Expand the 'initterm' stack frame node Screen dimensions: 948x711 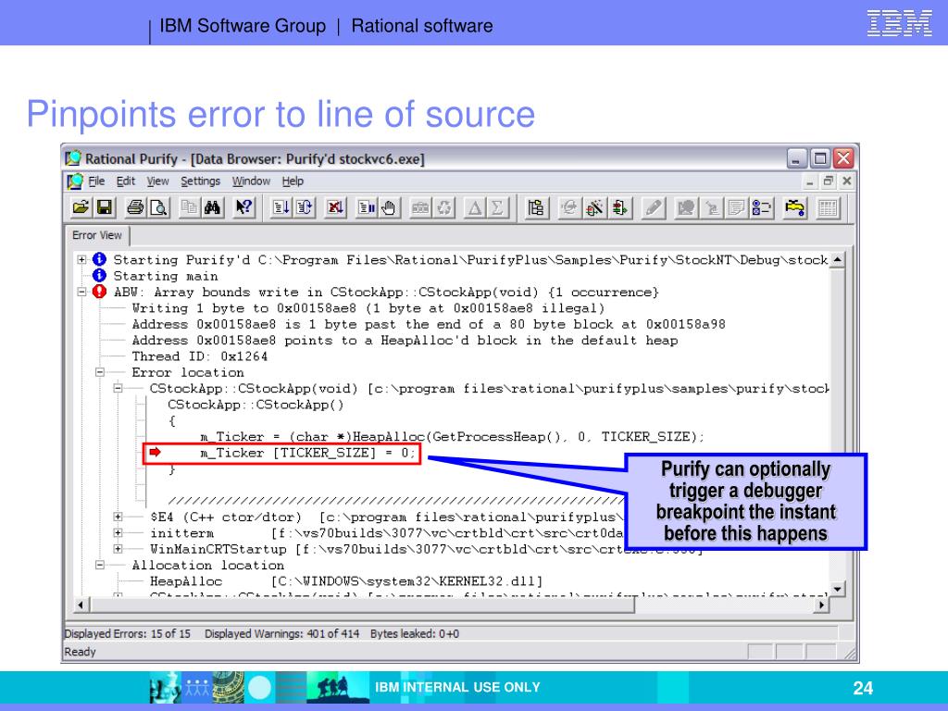pos(118,533)
